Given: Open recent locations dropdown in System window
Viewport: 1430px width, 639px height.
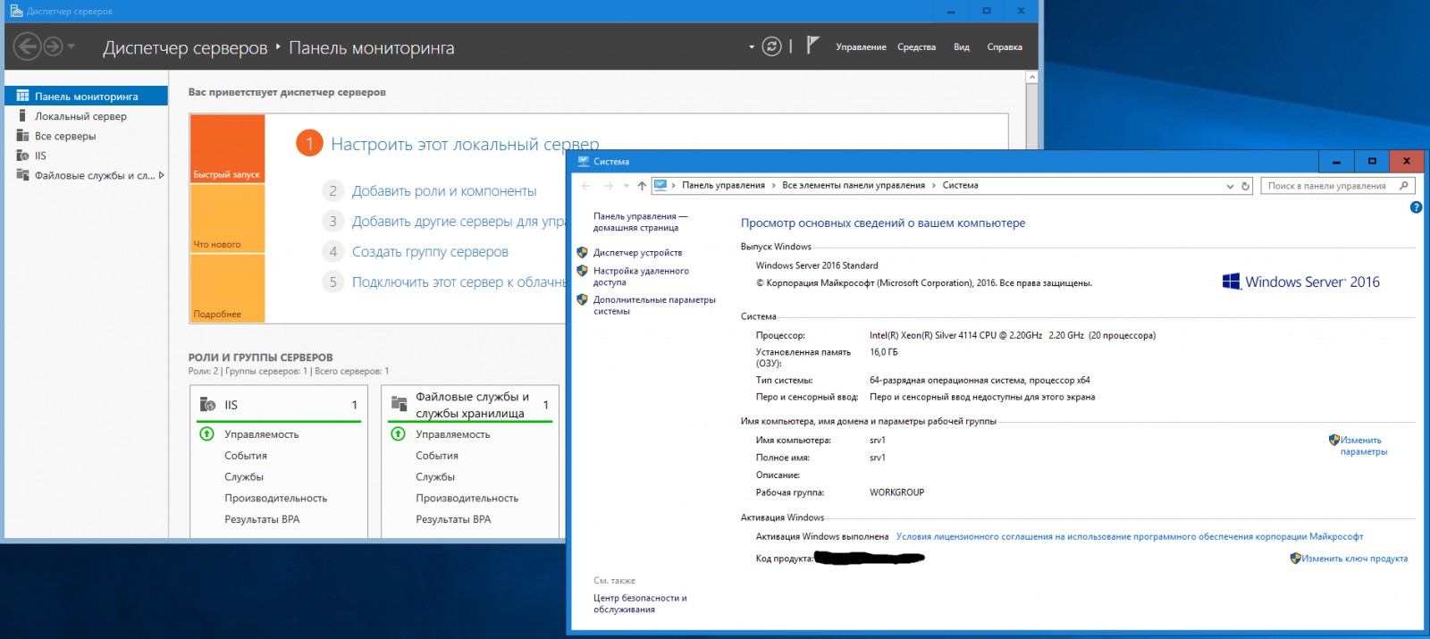Looking at the screenshot, I should (x=627, y=186).
